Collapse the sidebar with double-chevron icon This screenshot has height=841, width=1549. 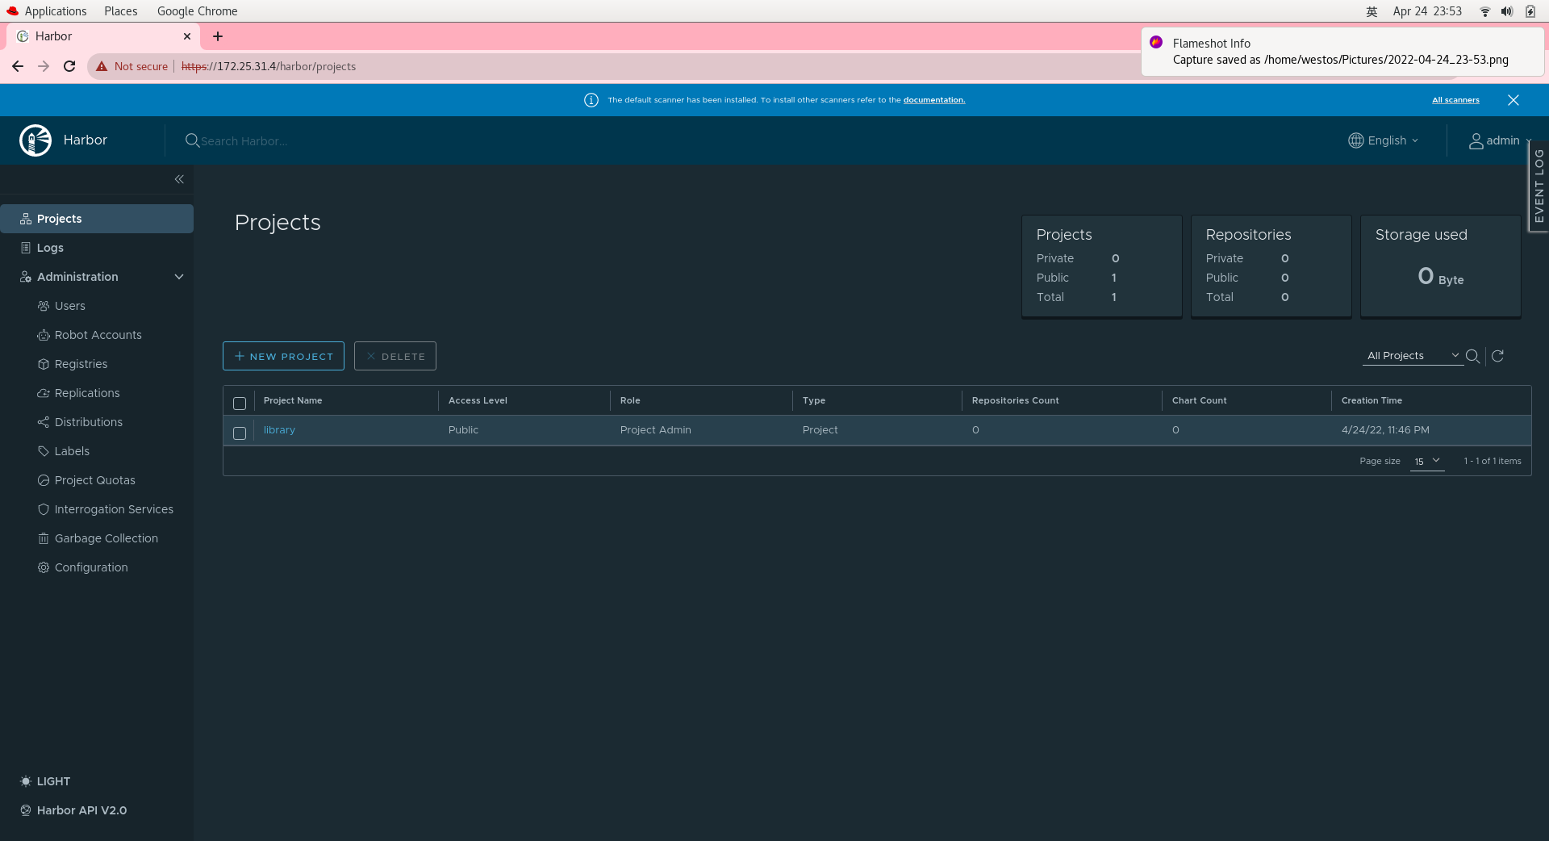pos(179,179)
